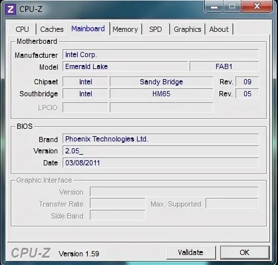Image resolution: width=278 pixels, height=265 pixels.
Task: Click the CPU-Z logo at bottom left
Action: point(31,253)
